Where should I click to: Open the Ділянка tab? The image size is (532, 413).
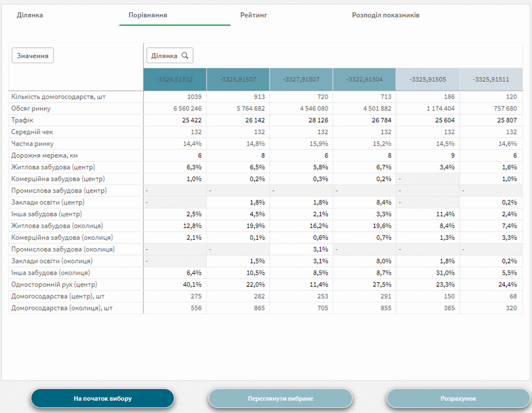pyautogui.click(x=30, y=15)
